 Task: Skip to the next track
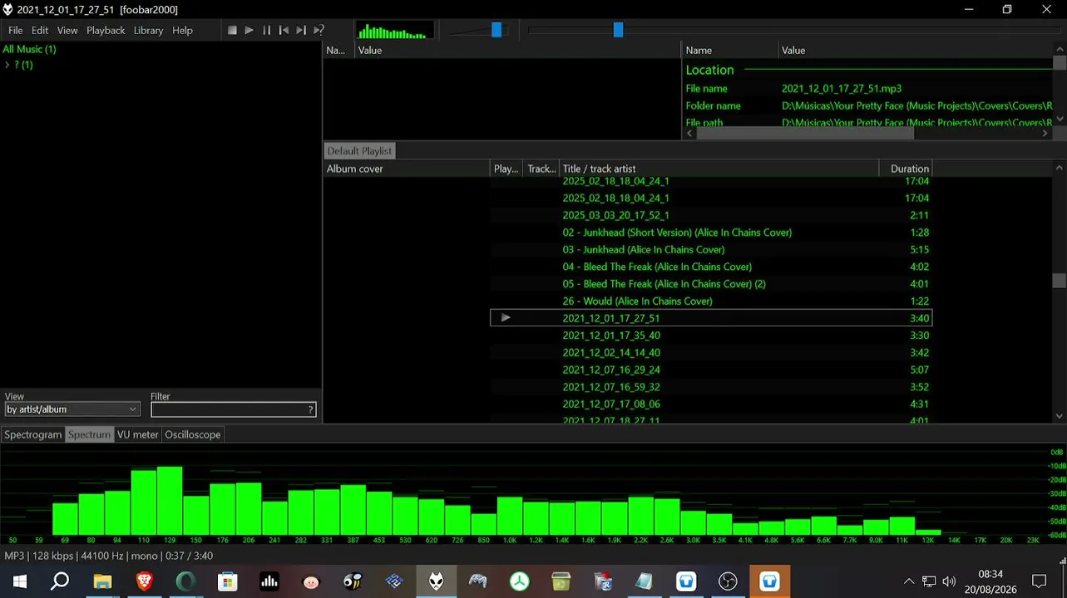point(301,30)
